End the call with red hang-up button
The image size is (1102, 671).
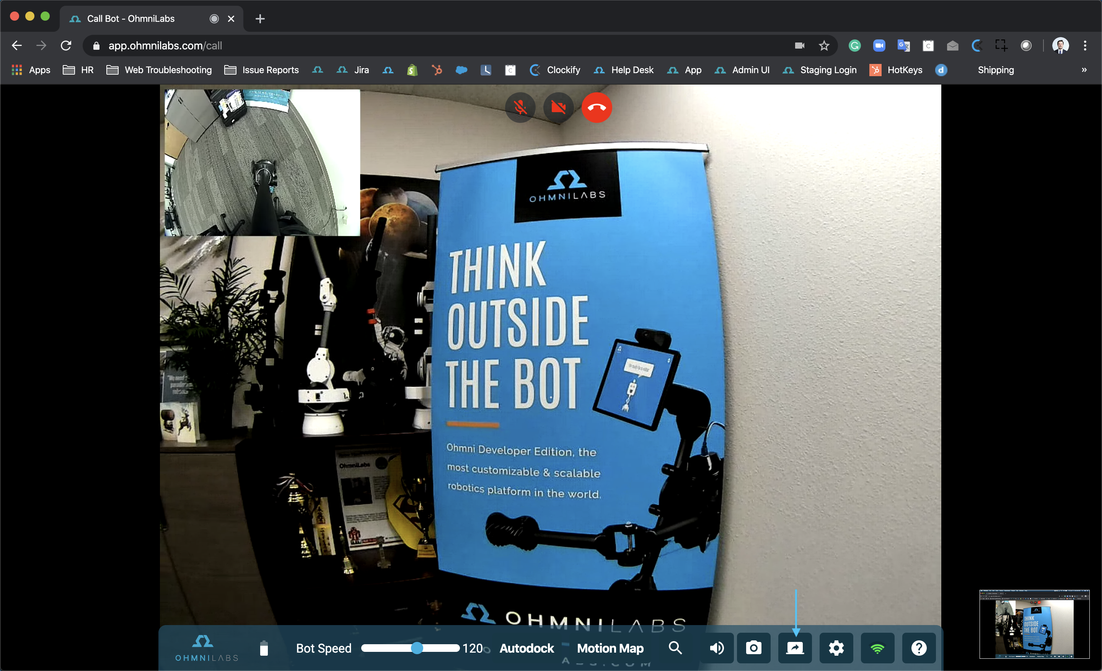tap(597, 107)
